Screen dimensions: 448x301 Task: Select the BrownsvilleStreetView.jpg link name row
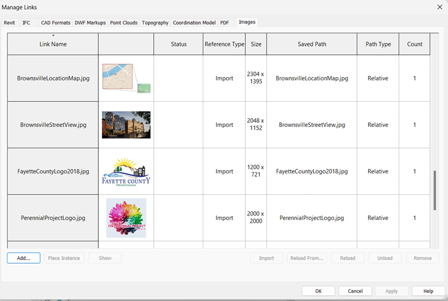coord(53,125)
